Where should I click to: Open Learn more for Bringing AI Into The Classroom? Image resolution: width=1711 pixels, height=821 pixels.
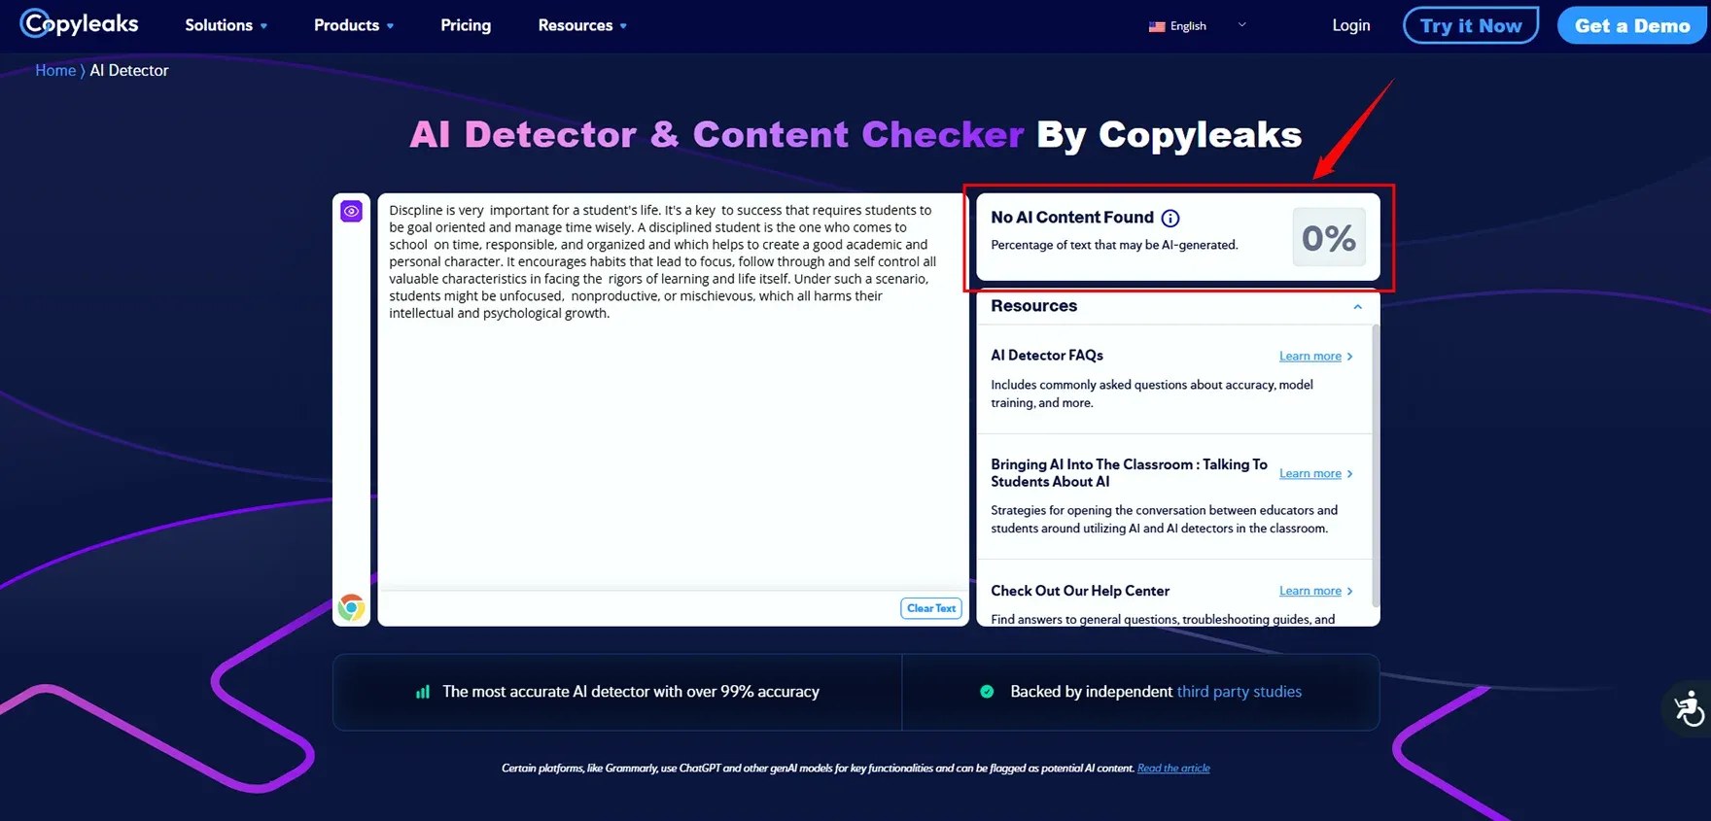pyautogui.click(x=1315, y=474)
